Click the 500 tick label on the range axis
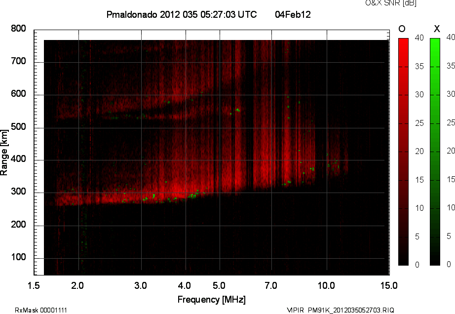 [x=19, y=127]
